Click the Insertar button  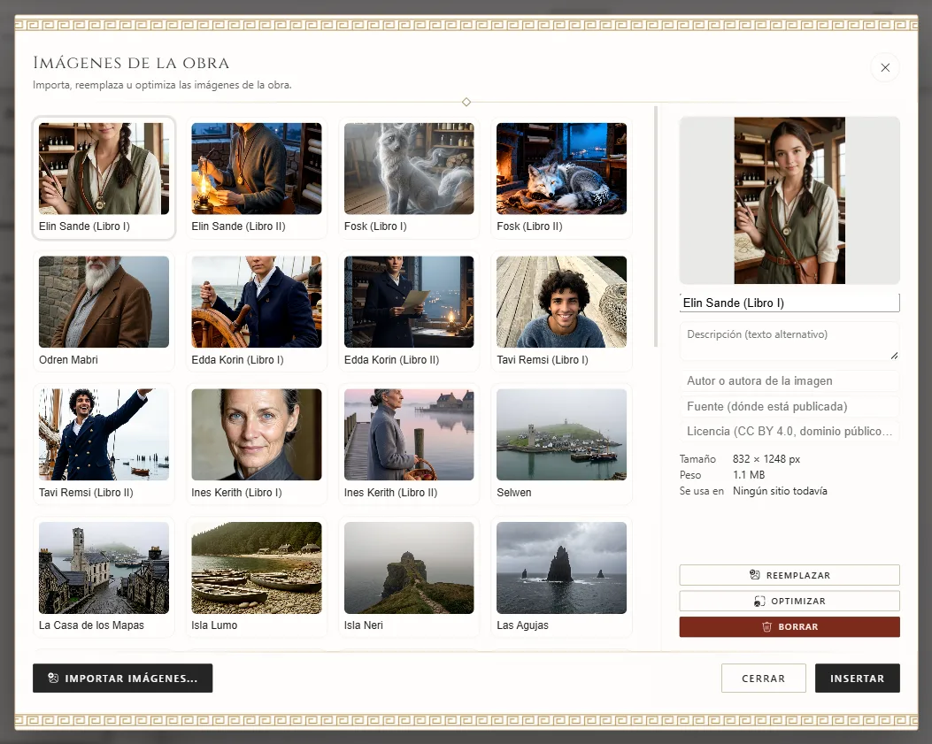(857, 678)
